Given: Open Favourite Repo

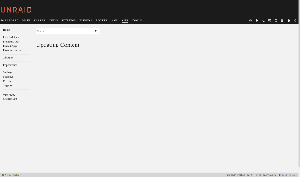Looking at the screenshot, I should tap(12, 50).
